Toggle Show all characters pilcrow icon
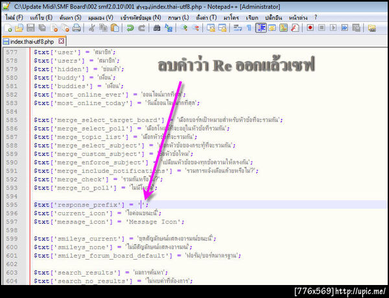This screenshot has width=389, height=298. pyautogui.click(x=249, y=28)
